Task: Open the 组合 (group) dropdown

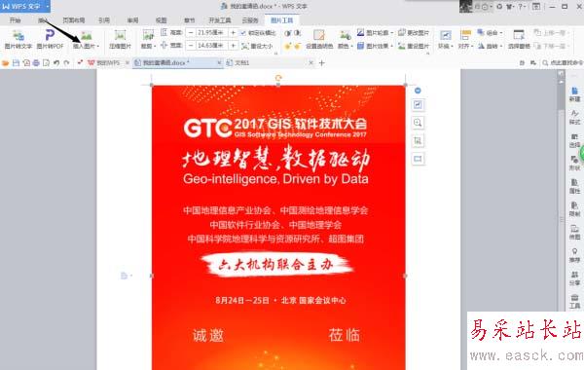Action: point(491,33)
